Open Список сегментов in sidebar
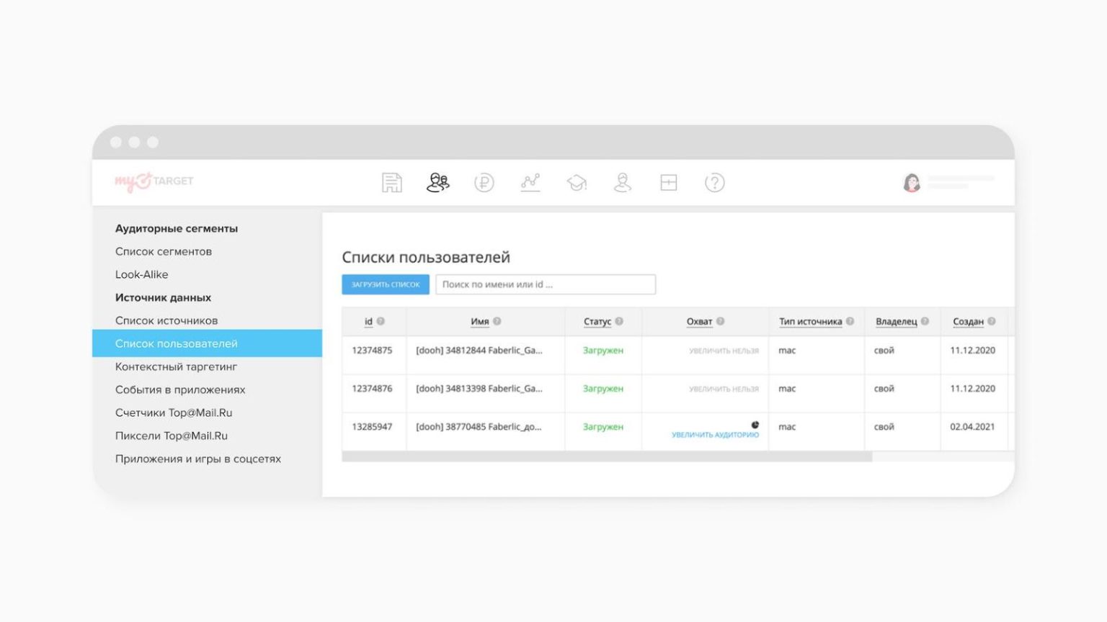The height and width of the screenshot is (622, 1107). (164, 251)
